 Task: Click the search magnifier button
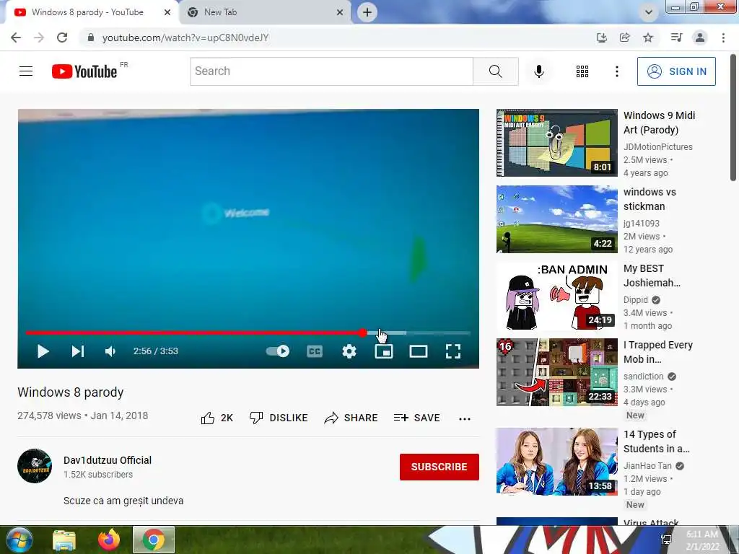(x=495, y=71)
